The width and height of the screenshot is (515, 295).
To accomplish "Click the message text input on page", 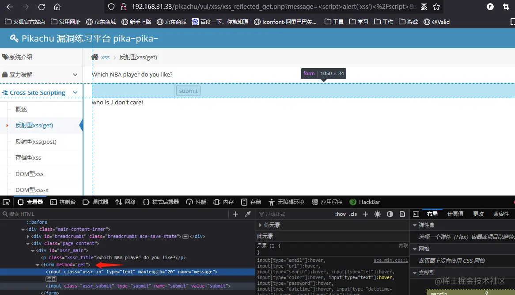I will point(133,91).
